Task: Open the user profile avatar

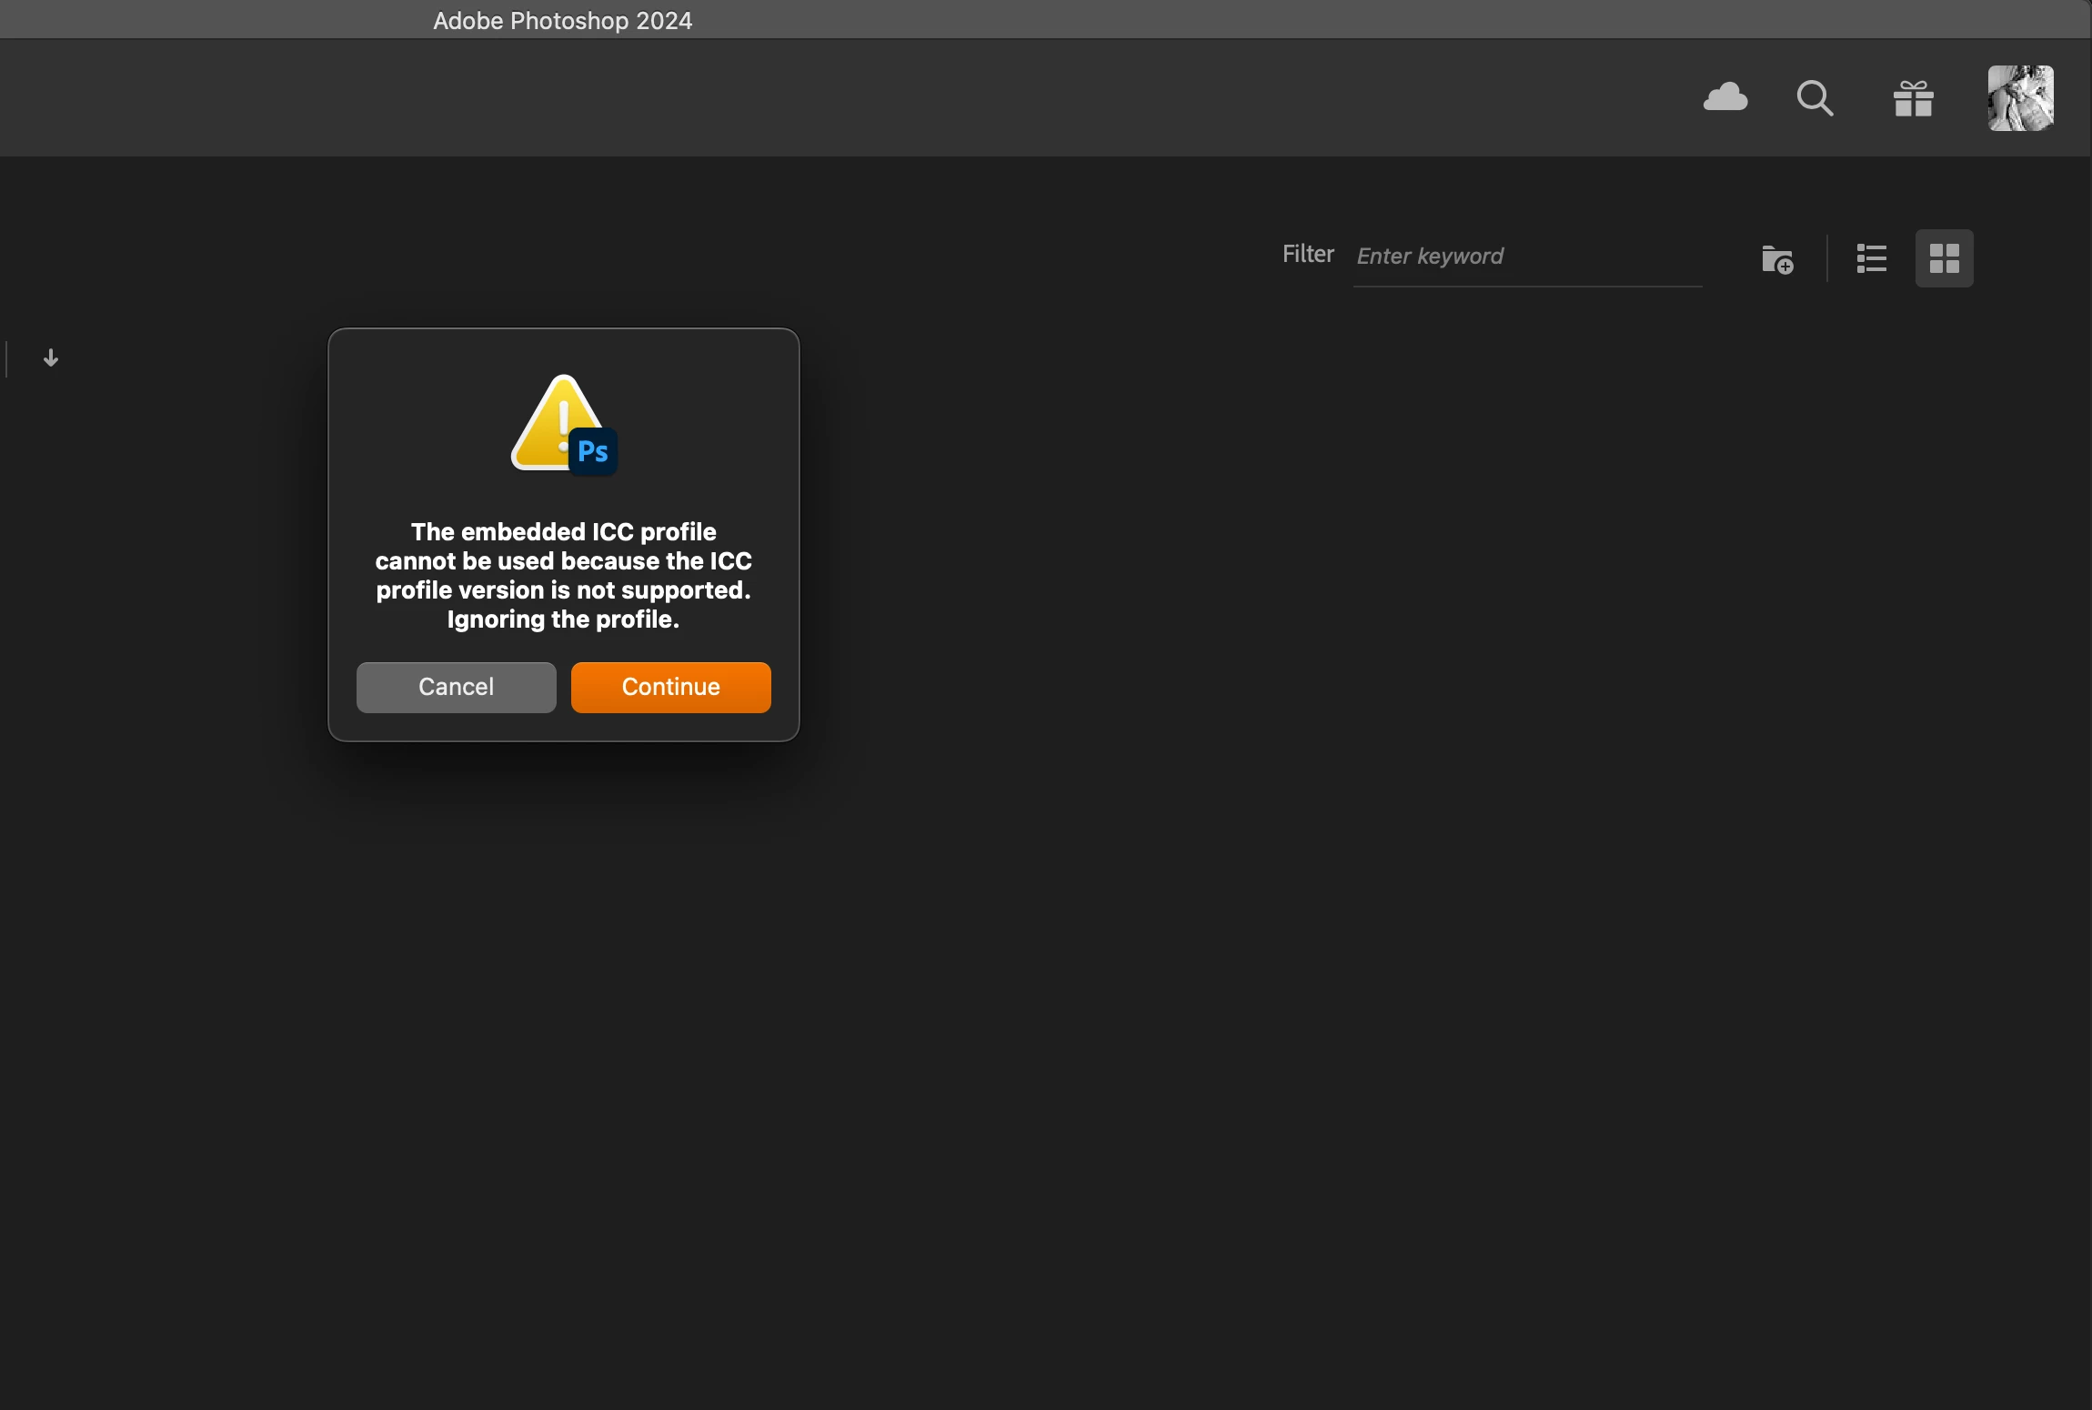Action: coord(2020,98)
